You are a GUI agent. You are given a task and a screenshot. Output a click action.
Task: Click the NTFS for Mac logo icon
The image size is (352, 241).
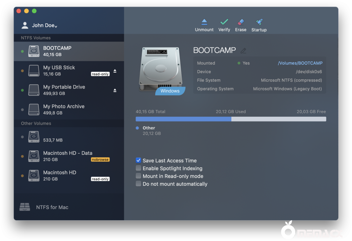[25, 207]
